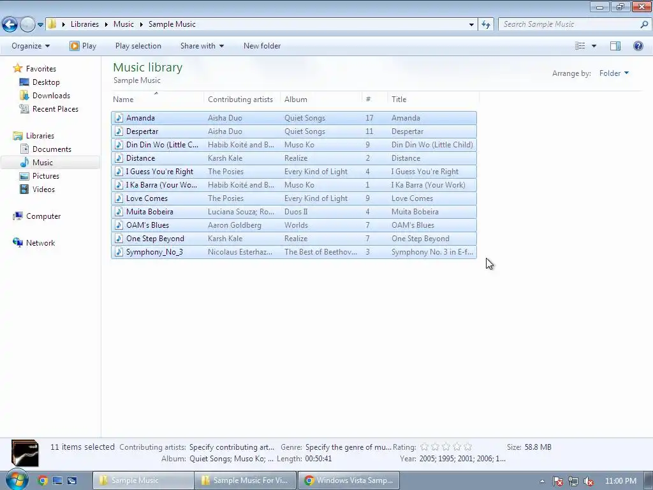Open the Share with menu
The width and height of the screenshot is (653, 490).
[202, 46]
